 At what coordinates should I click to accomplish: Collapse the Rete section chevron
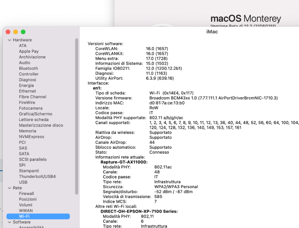(9, 188)
